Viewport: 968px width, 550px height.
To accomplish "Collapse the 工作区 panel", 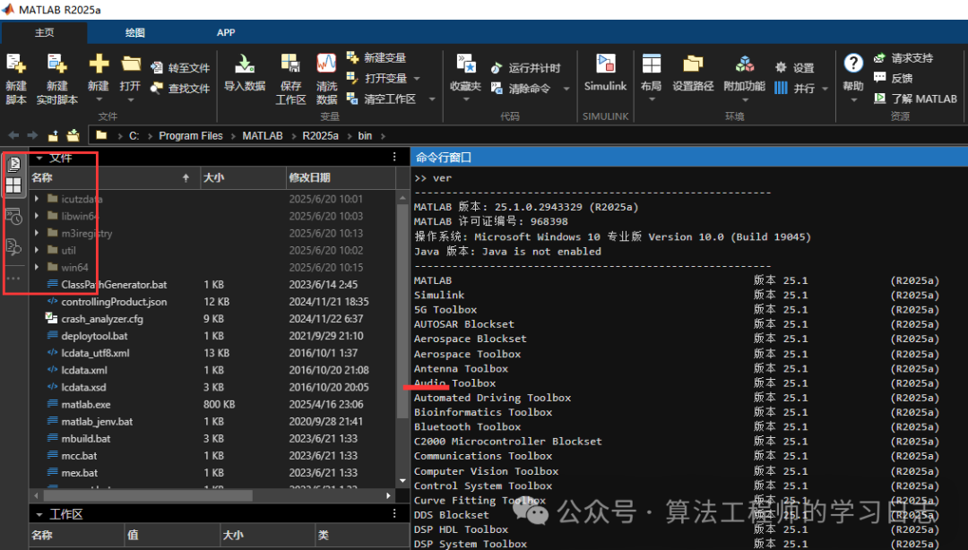I will point(39,514).
